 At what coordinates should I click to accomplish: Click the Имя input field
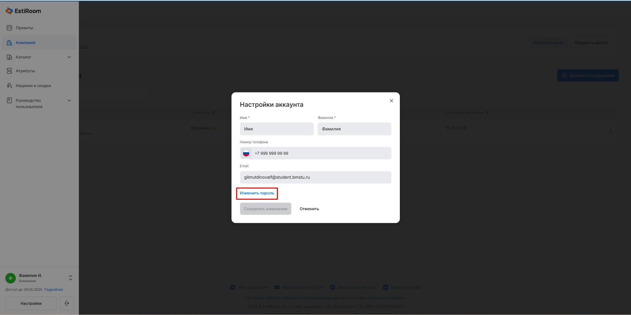[277, 129]
